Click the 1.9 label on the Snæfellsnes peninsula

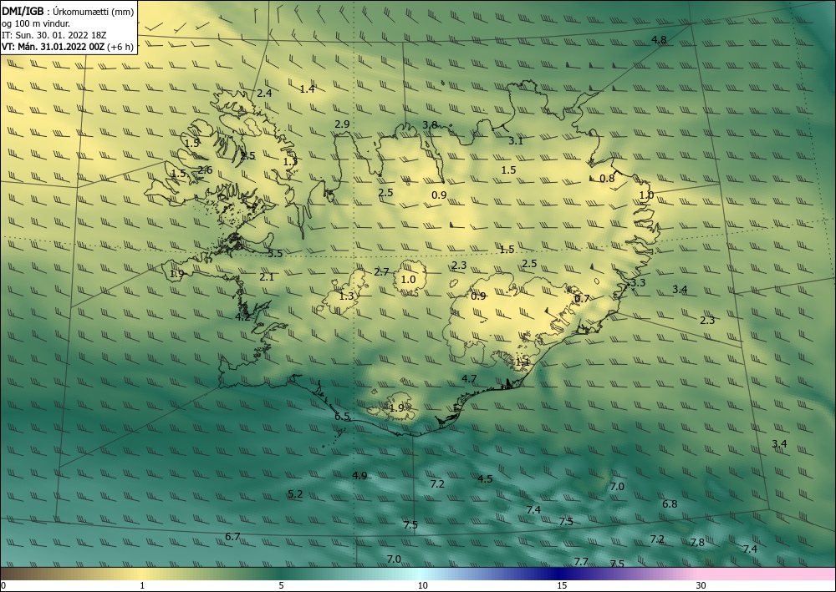click(x=176, y=274)
